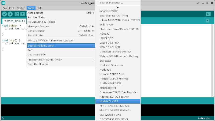This screenshot has height=121, width=215.
Task: Open the Help menu
Action: tap(39, 8)
